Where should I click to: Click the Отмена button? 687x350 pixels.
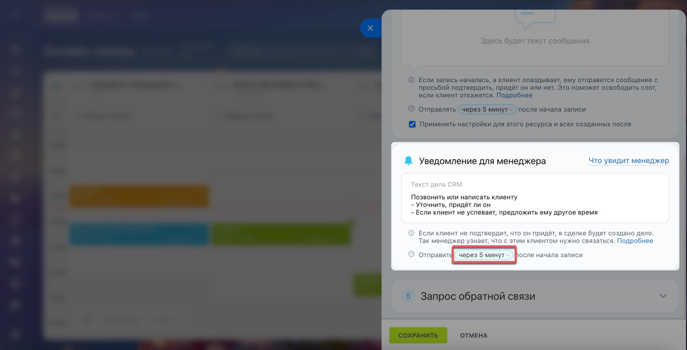click(x=474, y=336)
